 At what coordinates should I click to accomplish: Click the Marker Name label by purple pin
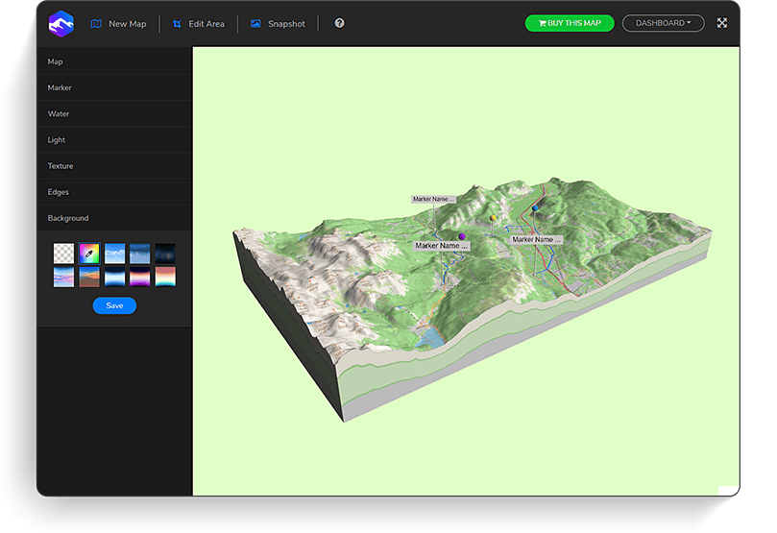[442, 246]
